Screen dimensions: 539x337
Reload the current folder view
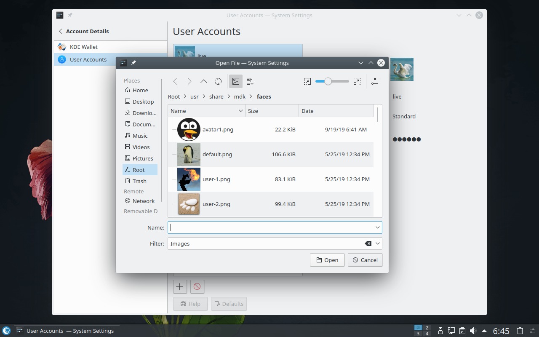tap(218, 81)
